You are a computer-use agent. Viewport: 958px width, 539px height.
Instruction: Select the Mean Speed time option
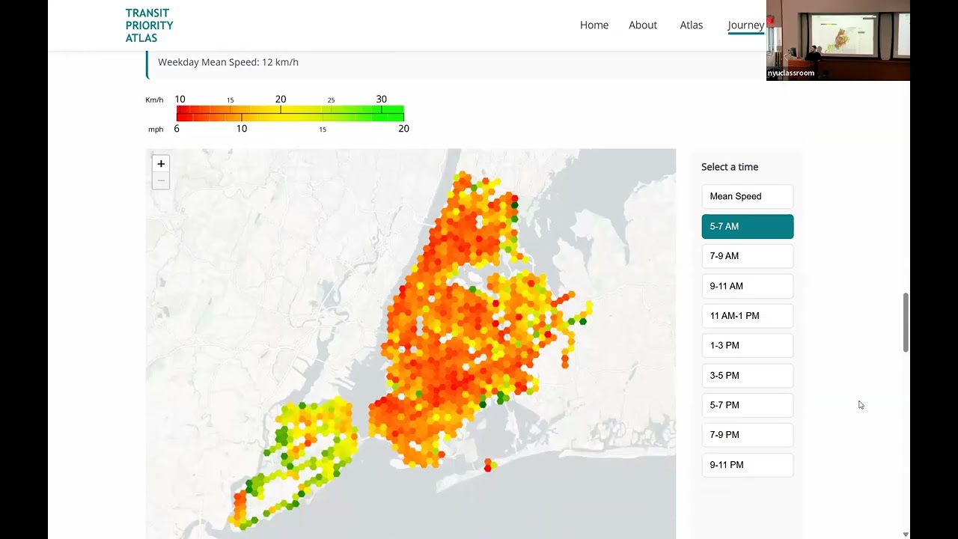pyautogui.click(x=748, y=196)
